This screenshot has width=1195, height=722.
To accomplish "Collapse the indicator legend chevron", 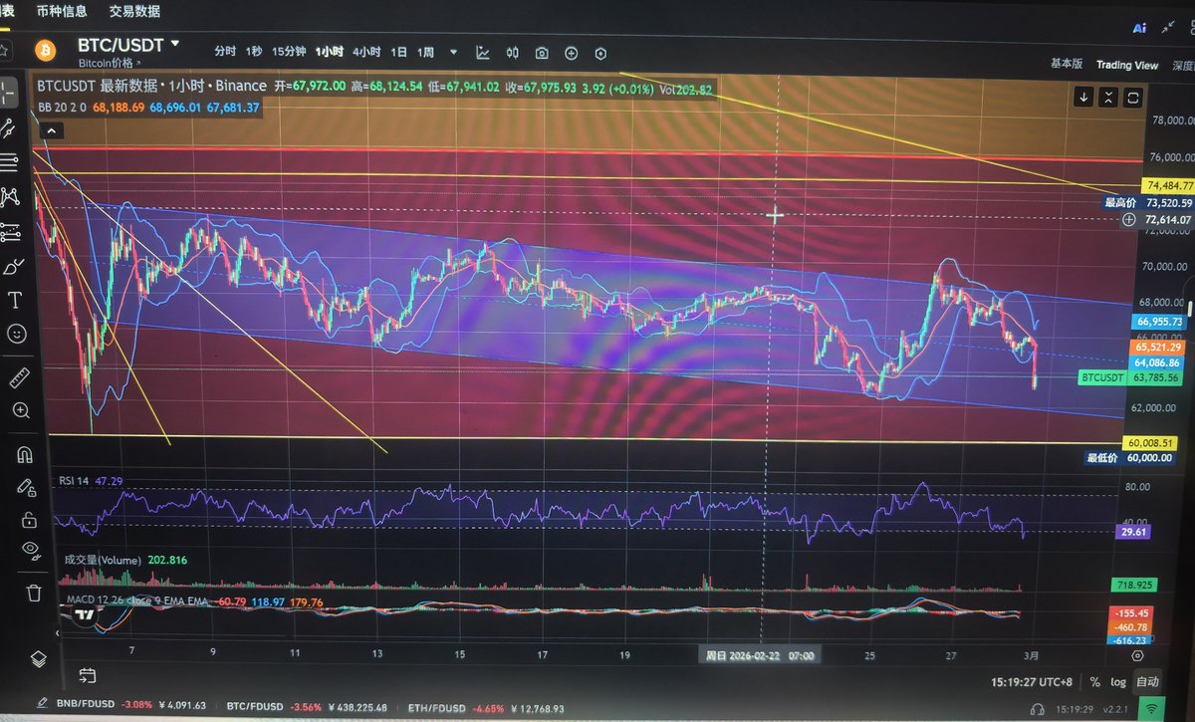I will coord(51,130).
